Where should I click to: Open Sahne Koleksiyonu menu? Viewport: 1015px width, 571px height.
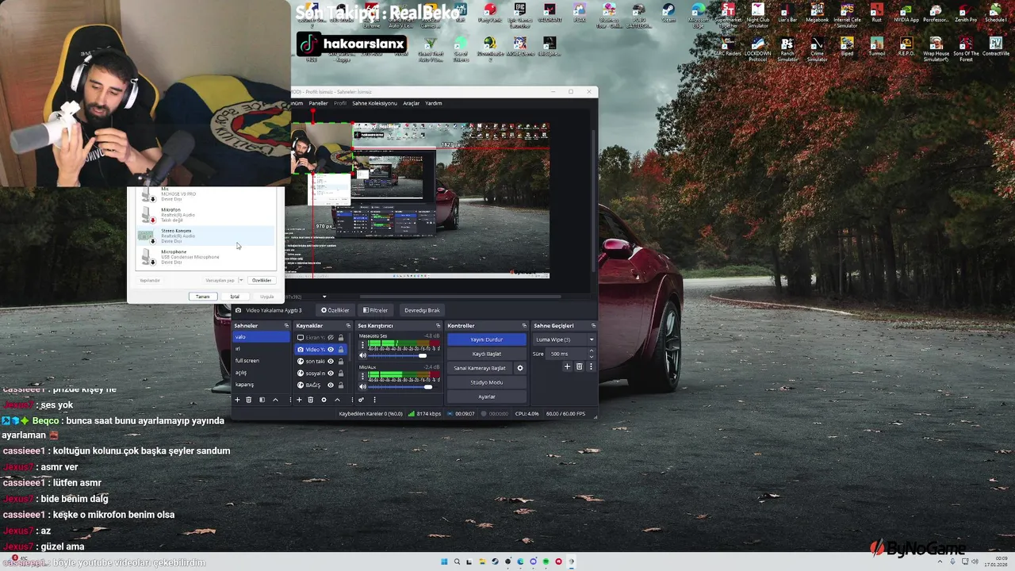pos(375,103)
